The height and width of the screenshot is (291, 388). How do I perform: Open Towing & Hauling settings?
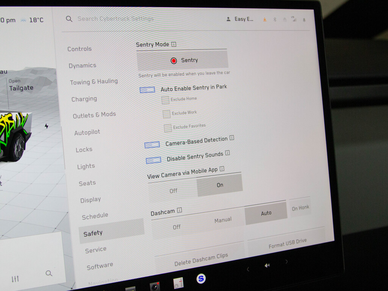94,82
